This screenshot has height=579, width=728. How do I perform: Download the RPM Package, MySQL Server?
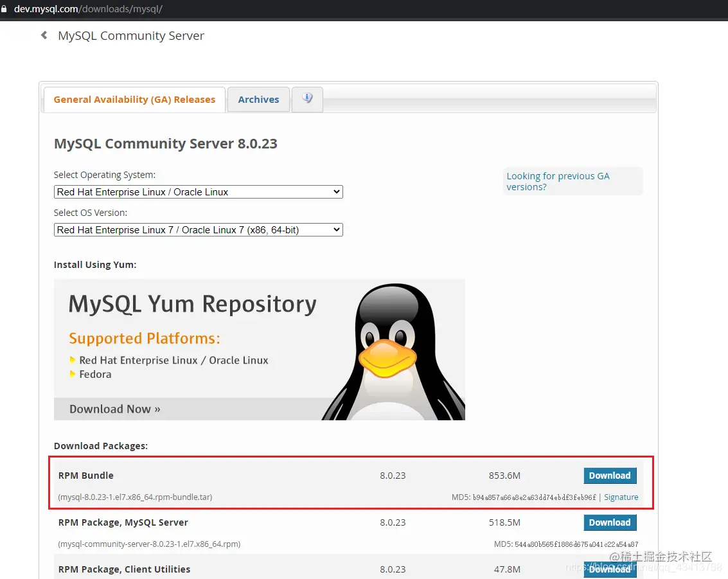click(610, 522)
